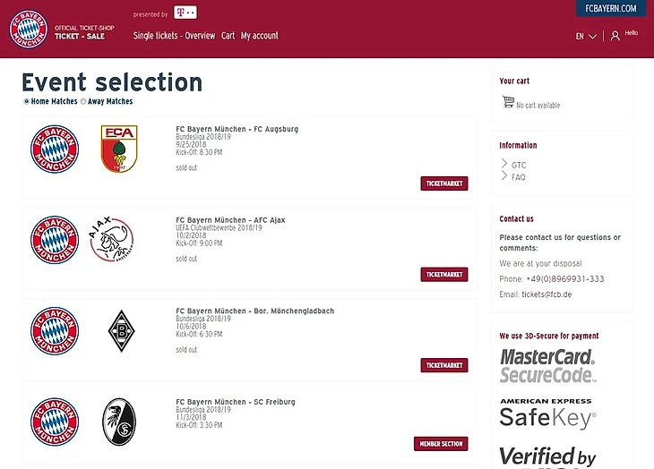Click 'Kick-Off: 9:00 PM' in Ajax row
654x469 pixels.
click(199, 243)
